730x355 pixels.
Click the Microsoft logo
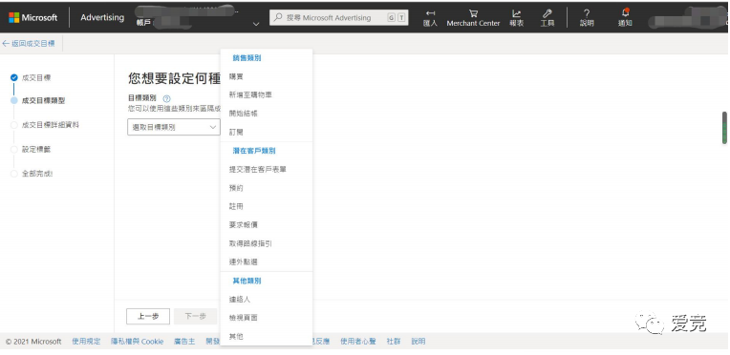pyautogui.click(x=33, y=18)
